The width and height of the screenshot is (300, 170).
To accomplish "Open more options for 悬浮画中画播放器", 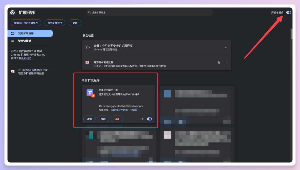I will (x=226, y=63).
